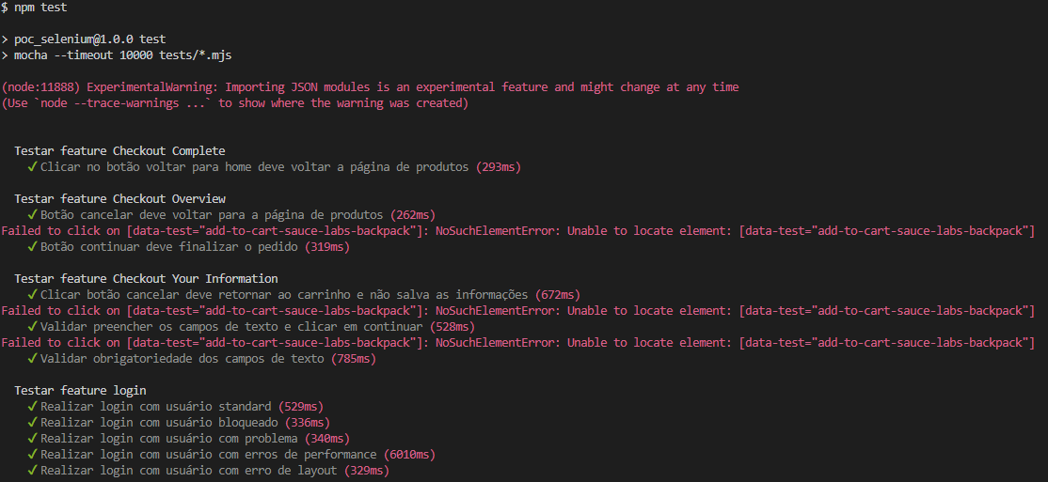Viewport: 1048px width, 482px height.
Task: Click the 'poc_selenium@1.0.0 test' line
Action: click(x=84, y=39)
